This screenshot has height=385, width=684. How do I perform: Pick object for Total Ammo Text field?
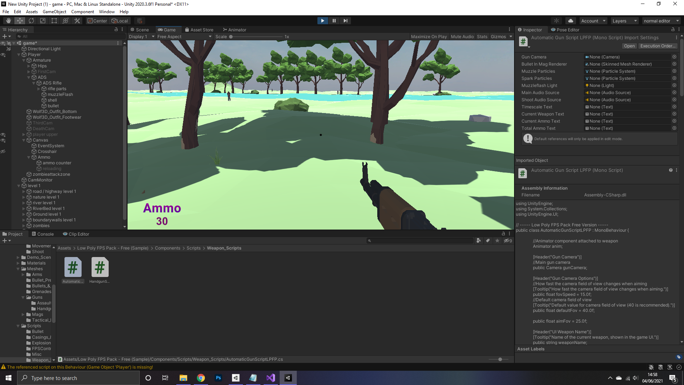(x=674, y=128)
